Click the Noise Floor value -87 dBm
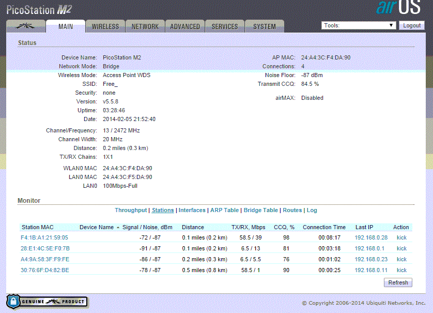 [312, 75]
